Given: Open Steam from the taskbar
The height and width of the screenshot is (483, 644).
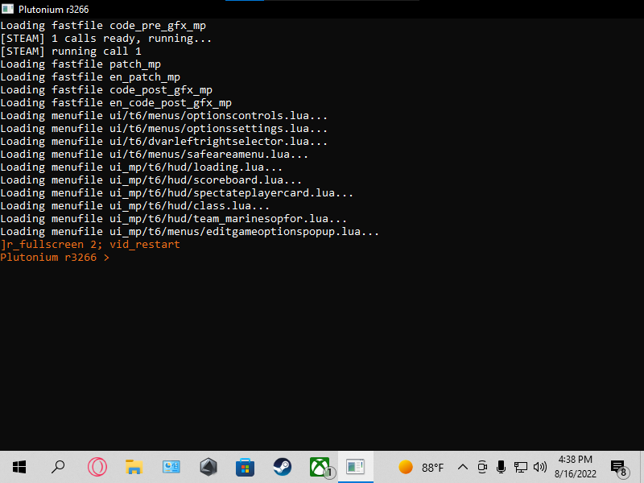Looking at the screenshot, I should [283, 467].
